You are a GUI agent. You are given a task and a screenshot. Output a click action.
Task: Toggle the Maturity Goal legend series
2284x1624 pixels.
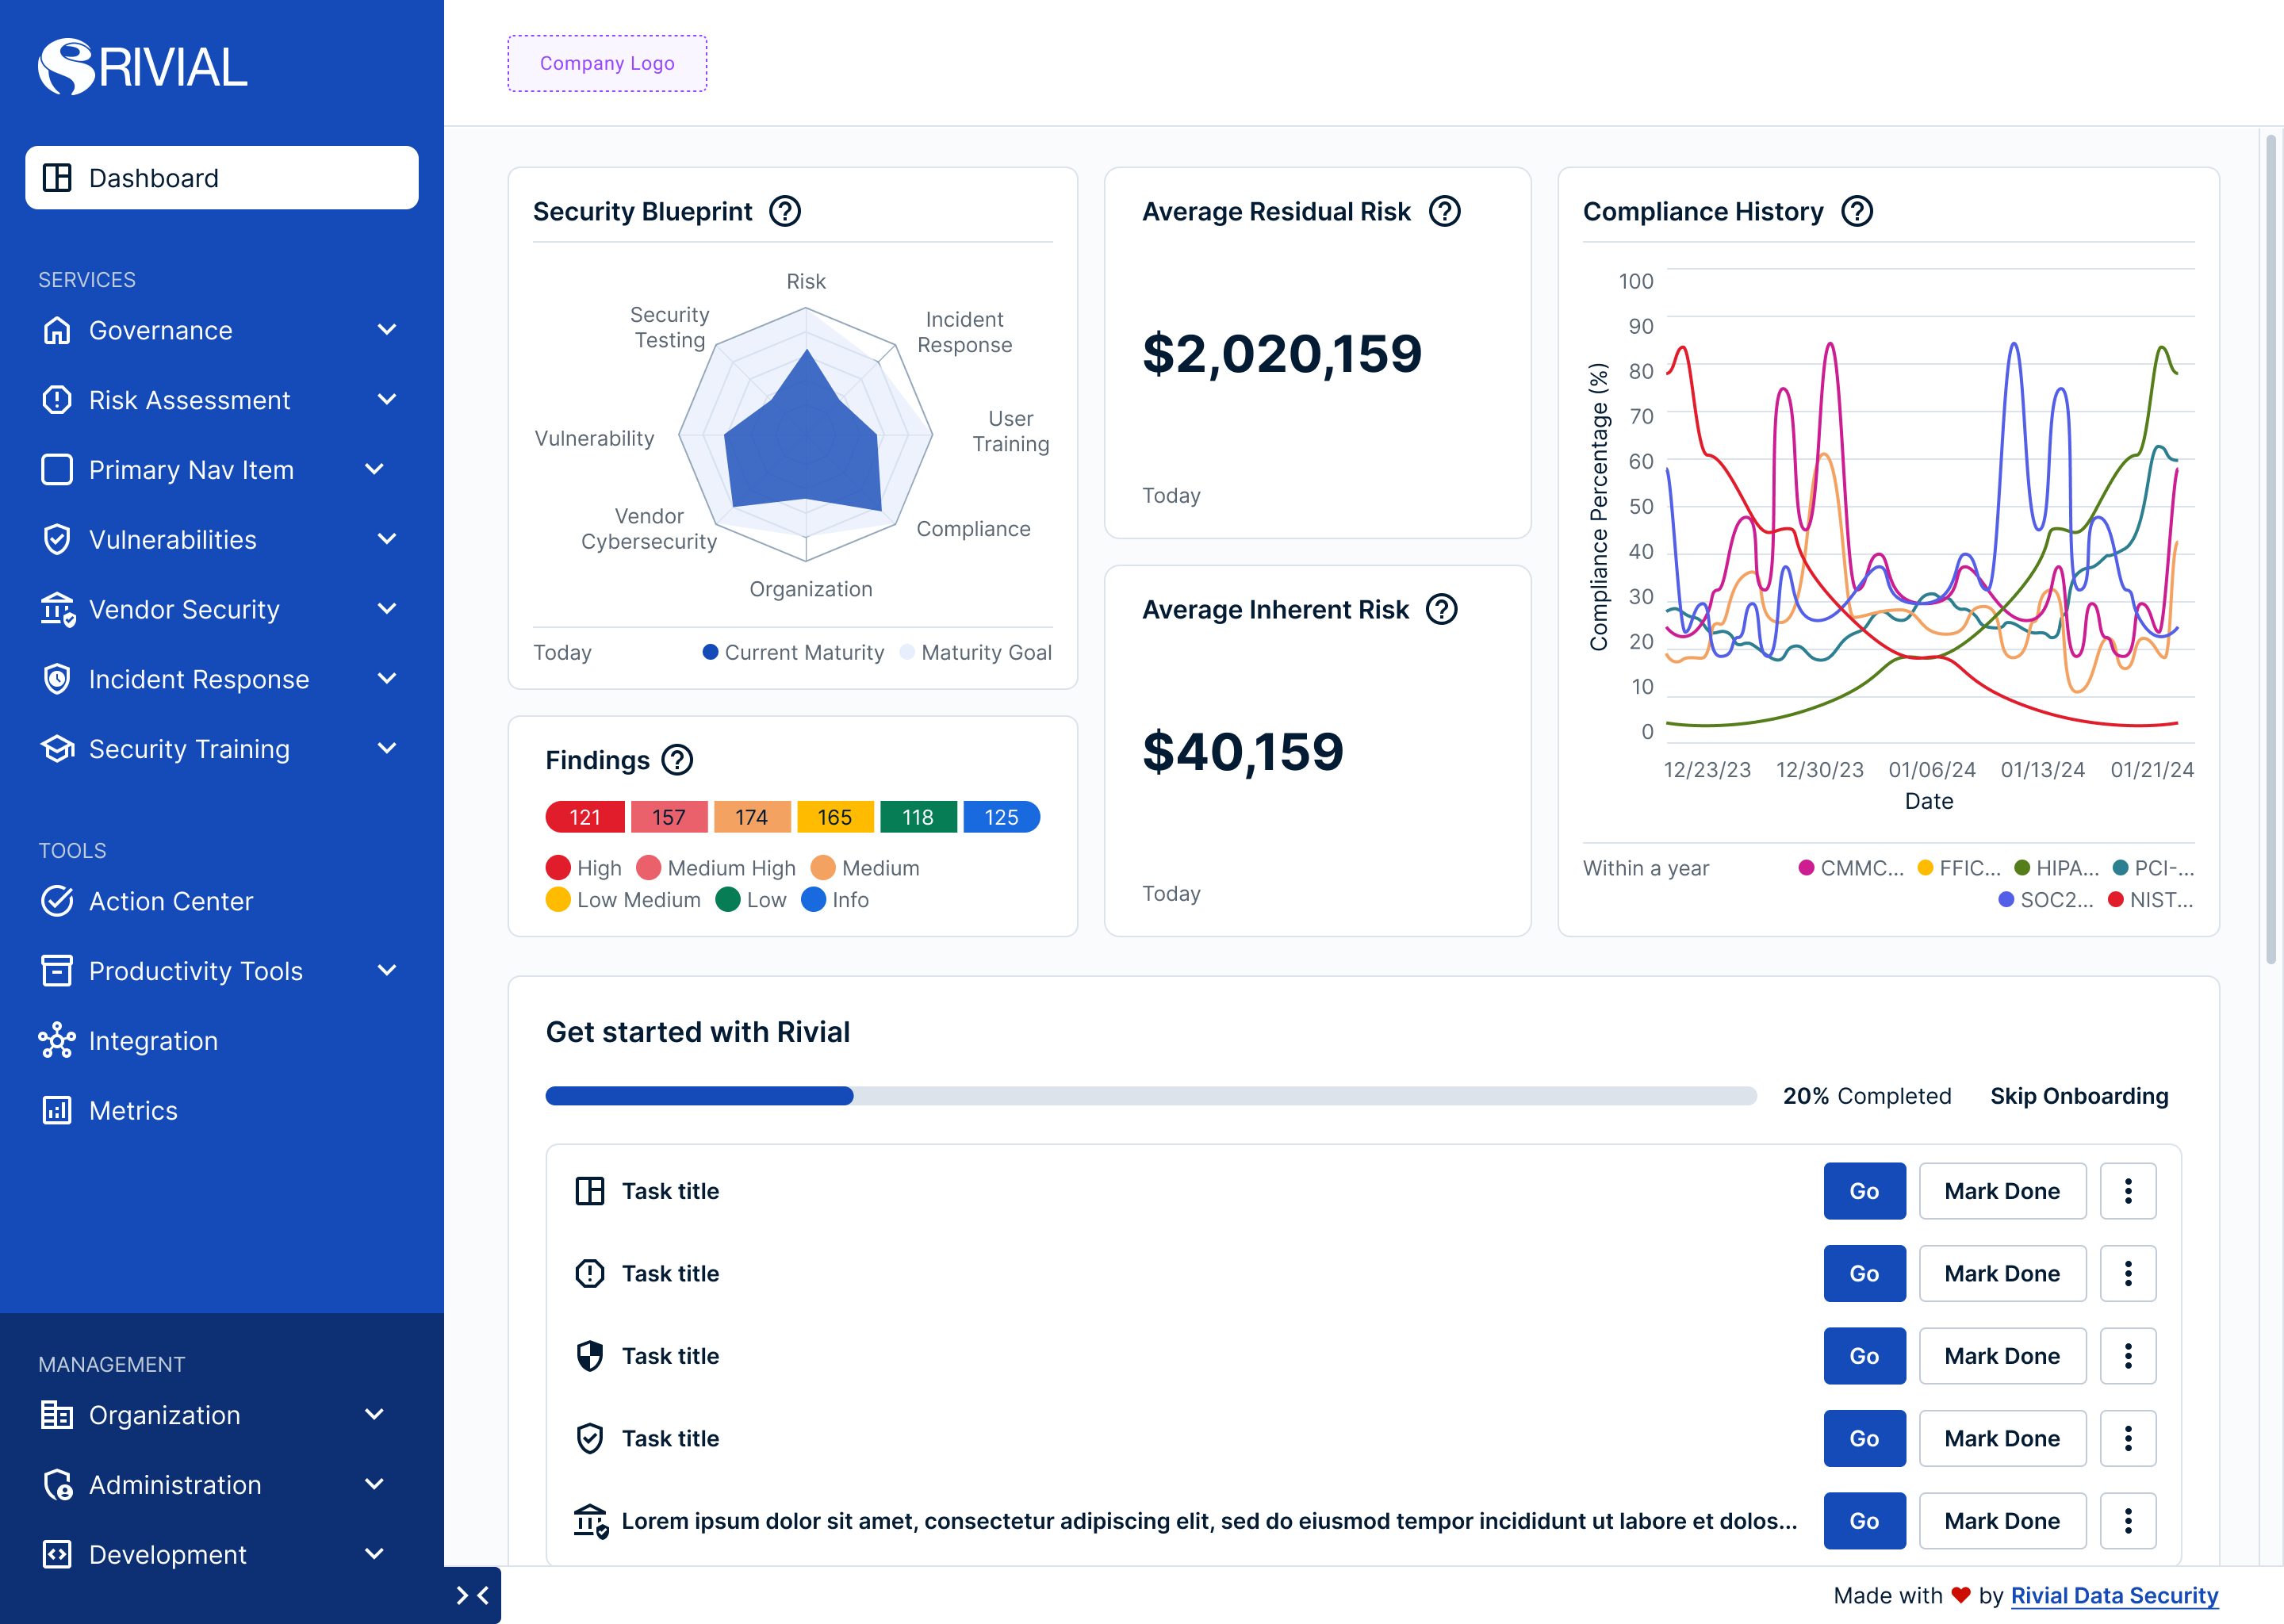pyautogui.click(x=976, y=653)
